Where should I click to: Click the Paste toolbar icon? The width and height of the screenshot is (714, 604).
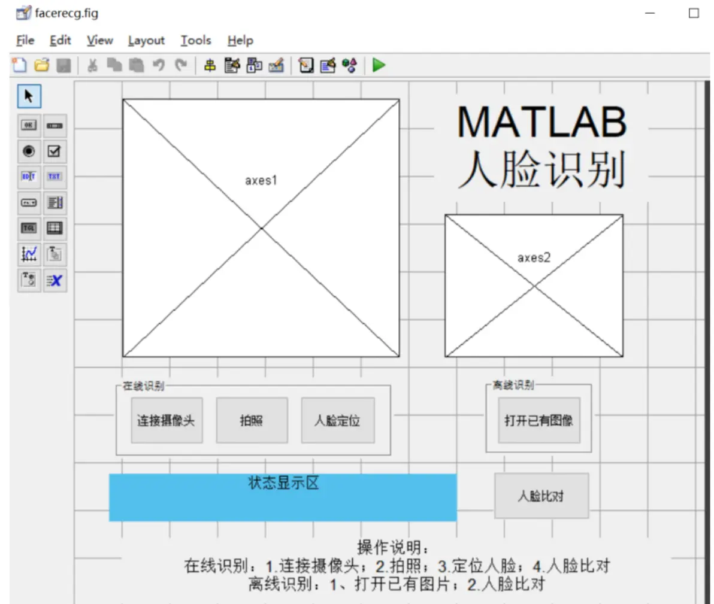[136, 65]
